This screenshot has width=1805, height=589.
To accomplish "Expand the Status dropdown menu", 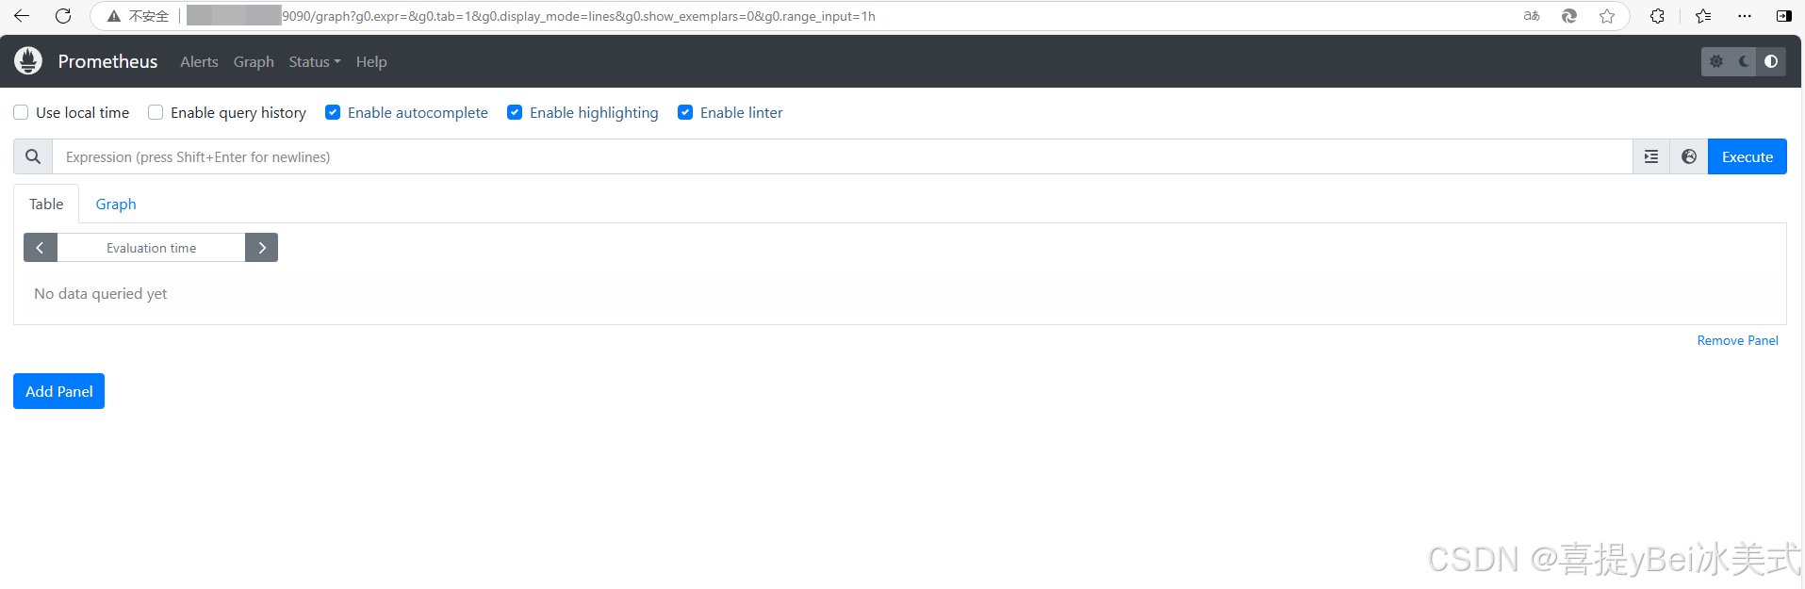I will [315, 61].
